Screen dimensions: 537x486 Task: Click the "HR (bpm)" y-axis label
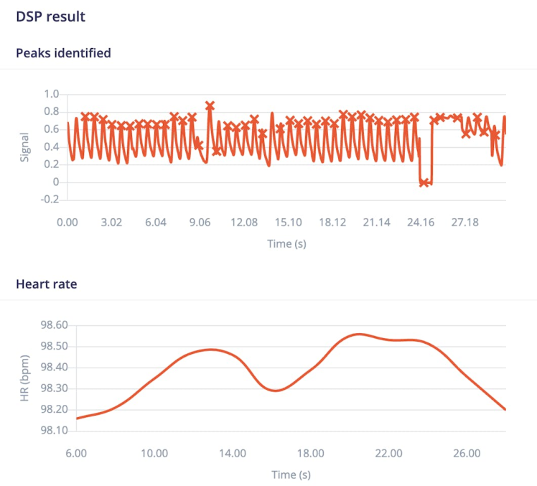tap(24, 378)
